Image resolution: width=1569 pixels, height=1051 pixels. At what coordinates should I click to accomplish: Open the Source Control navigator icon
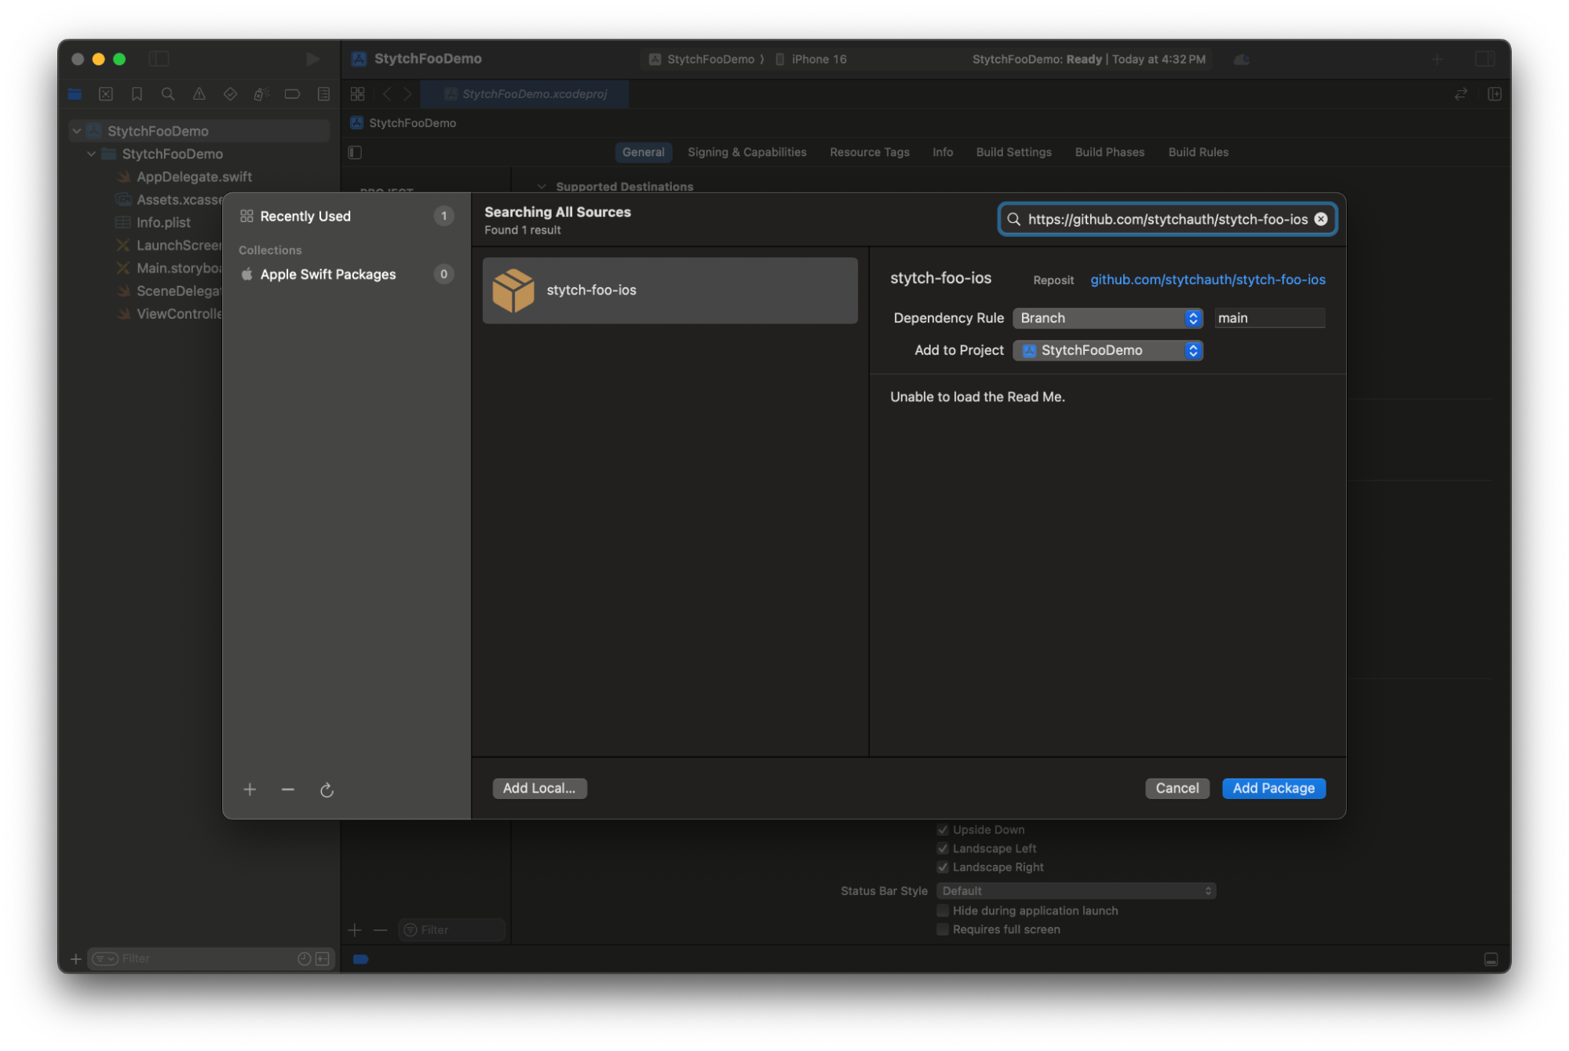point(106,94)
